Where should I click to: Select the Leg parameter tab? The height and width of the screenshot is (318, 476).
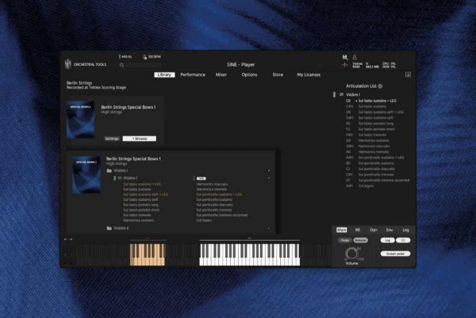(x=406, y=230)
